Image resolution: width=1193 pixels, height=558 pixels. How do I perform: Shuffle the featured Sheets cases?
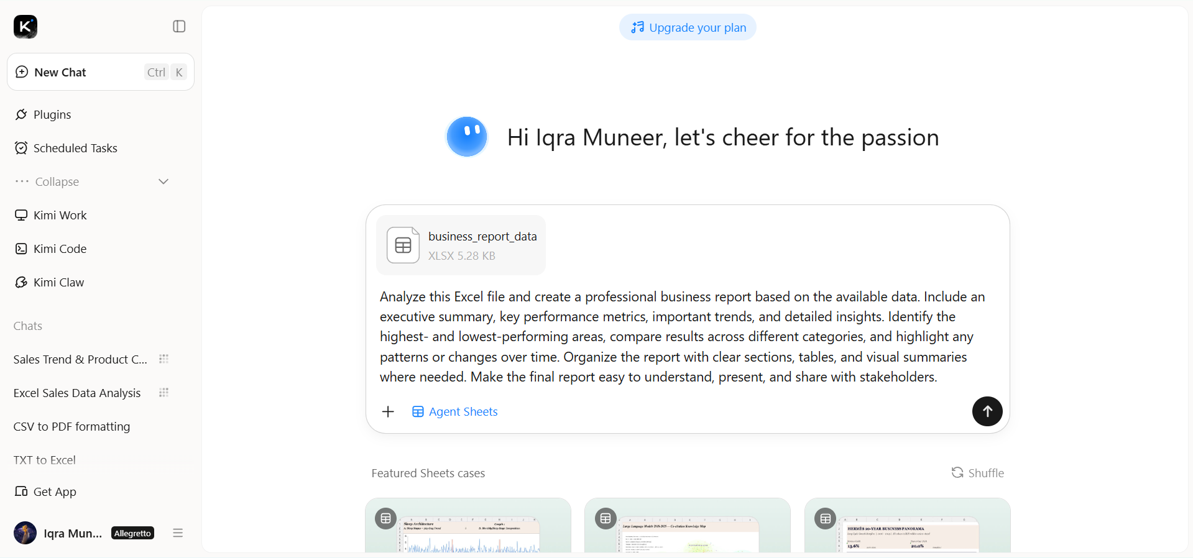tap(978, 473)
